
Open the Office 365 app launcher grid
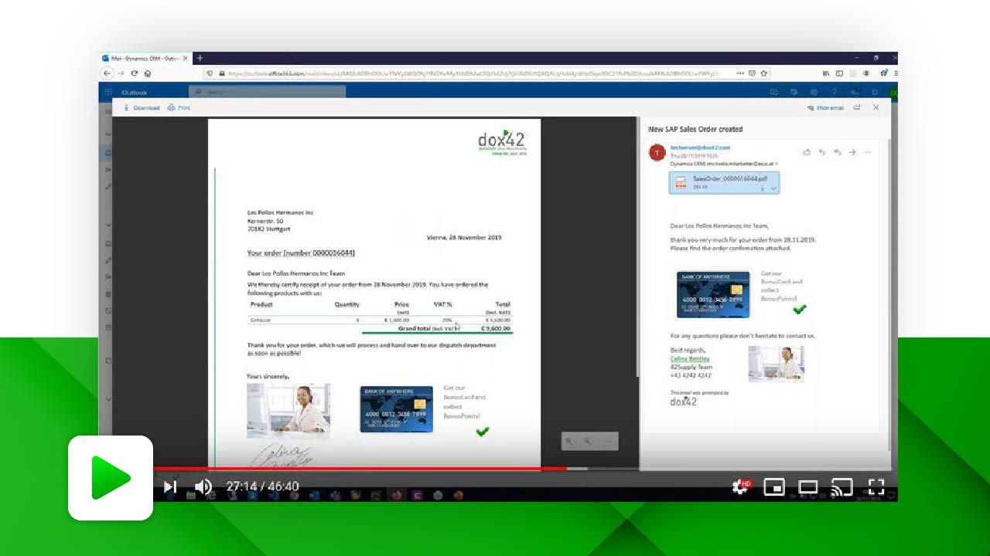pos(108,92)
